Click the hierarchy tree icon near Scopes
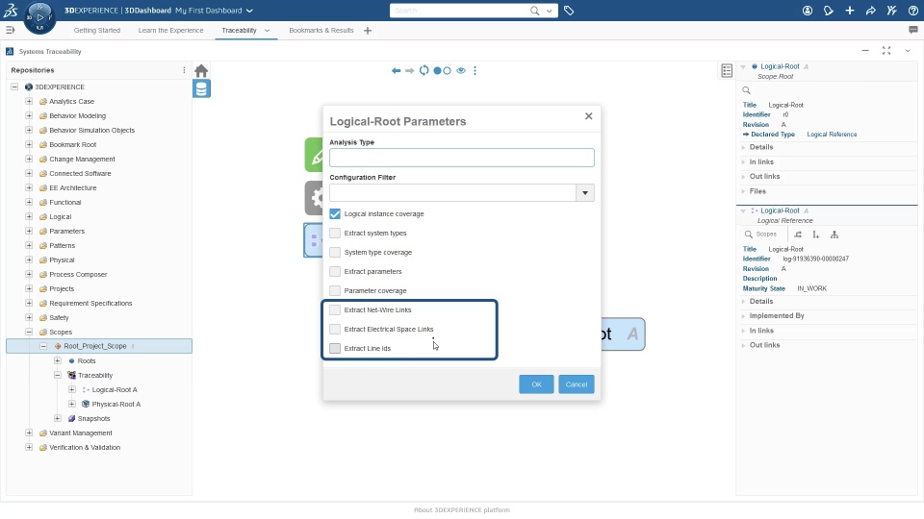Screen dimensions: 924x519 tap(834, 235)
